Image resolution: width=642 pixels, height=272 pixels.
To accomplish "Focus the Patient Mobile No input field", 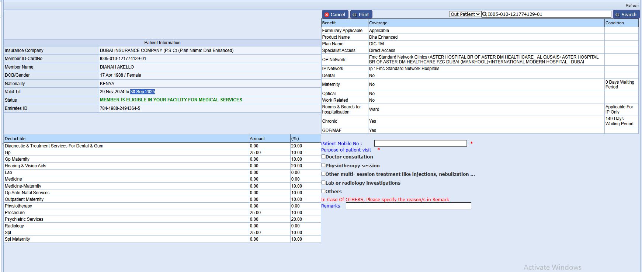I will click(x=420, y=143).
